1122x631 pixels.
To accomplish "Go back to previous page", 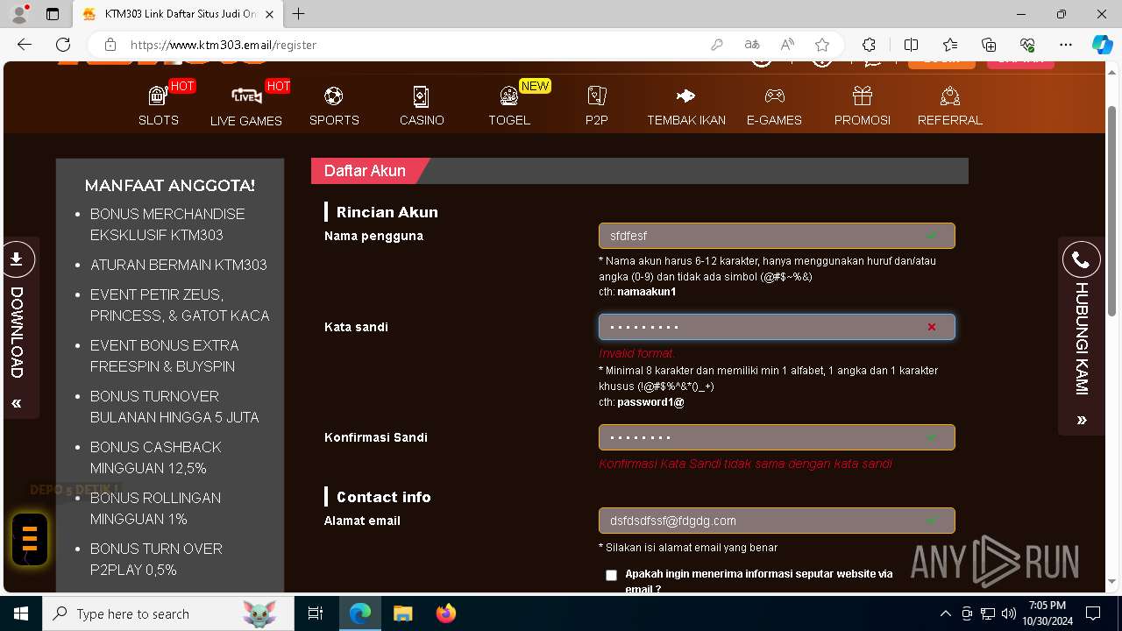I will (25, 45).
